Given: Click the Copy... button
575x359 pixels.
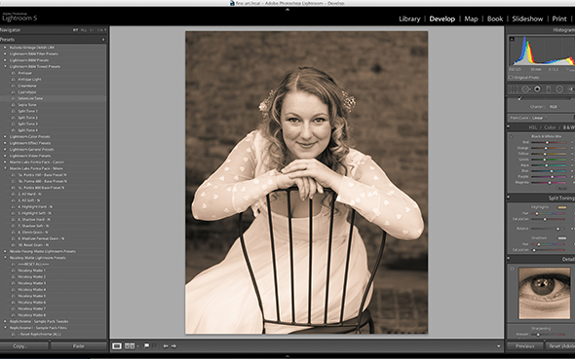Looking at the screenshot, I should point(24,346).
